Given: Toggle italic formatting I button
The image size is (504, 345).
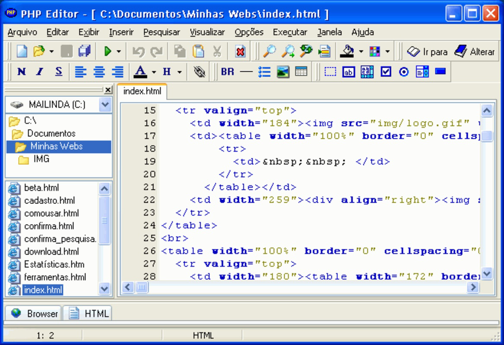Looking at the screenshot, I should click(x=40, y=72).
